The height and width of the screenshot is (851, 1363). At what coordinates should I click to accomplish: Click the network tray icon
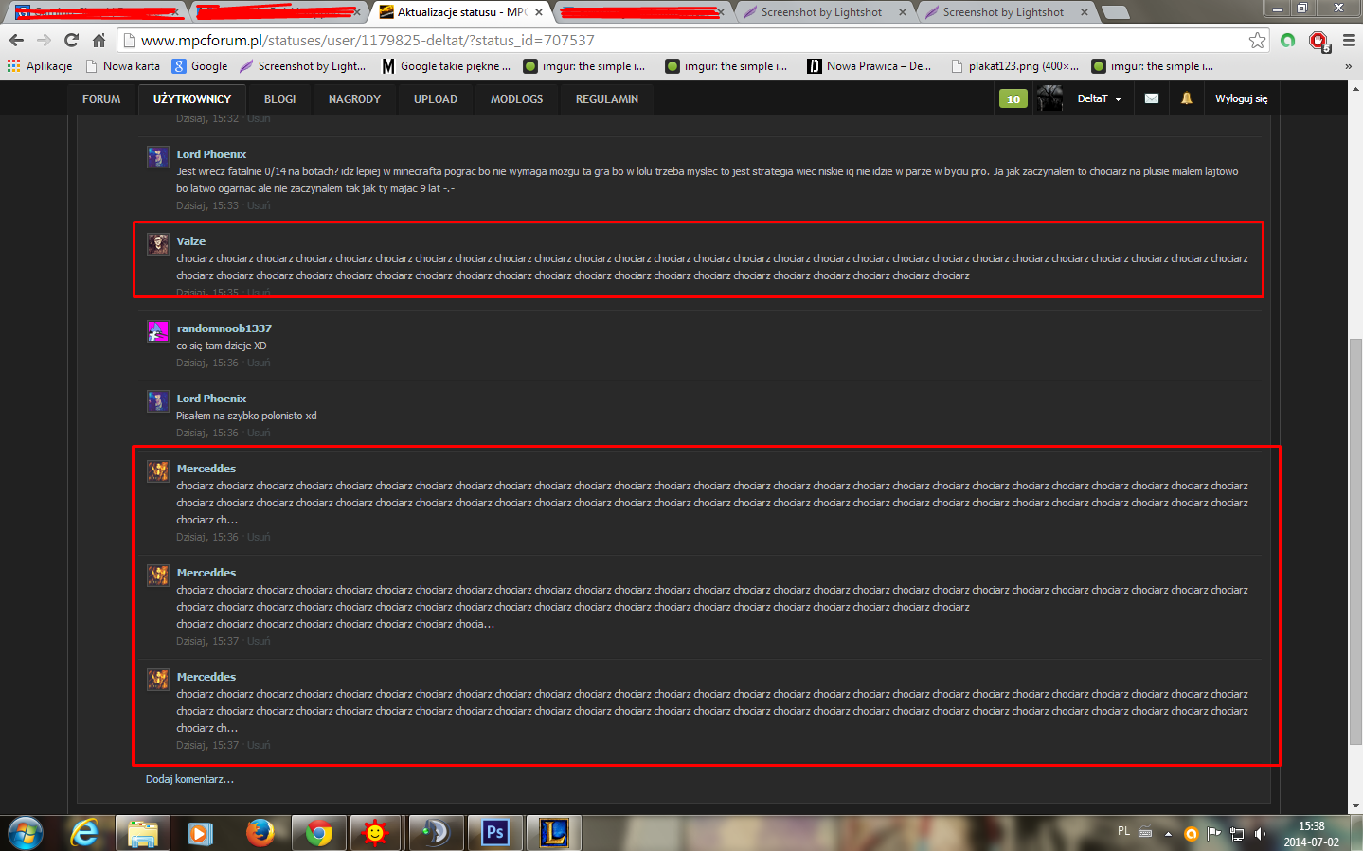pos(1237,834)
